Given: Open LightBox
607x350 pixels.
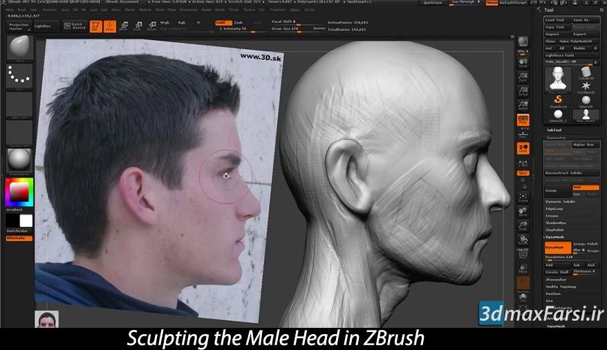Looking at the screenshot, I should point(46,26).
